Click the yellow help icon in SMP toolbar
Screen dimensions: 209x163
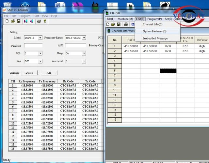[45, 21]
